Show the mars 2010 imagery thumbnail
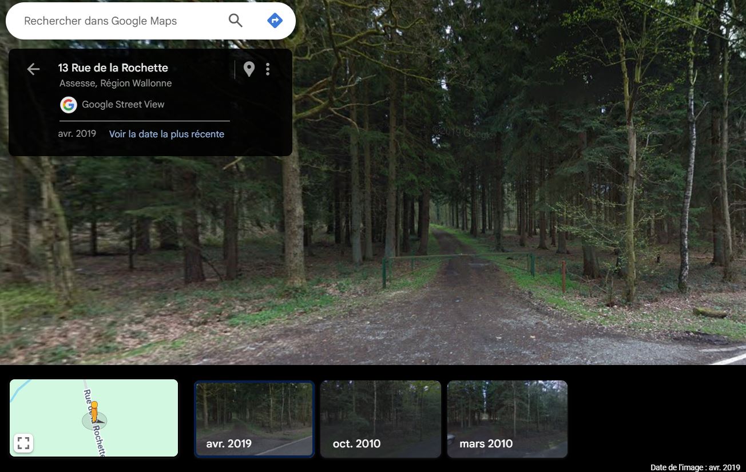The height and width of the screenshot is (472, 746). coord(507,419)
